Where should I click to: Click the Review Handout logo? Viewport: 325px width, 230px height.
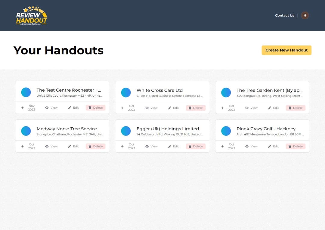pyautogui.click(x=32, y=16)
